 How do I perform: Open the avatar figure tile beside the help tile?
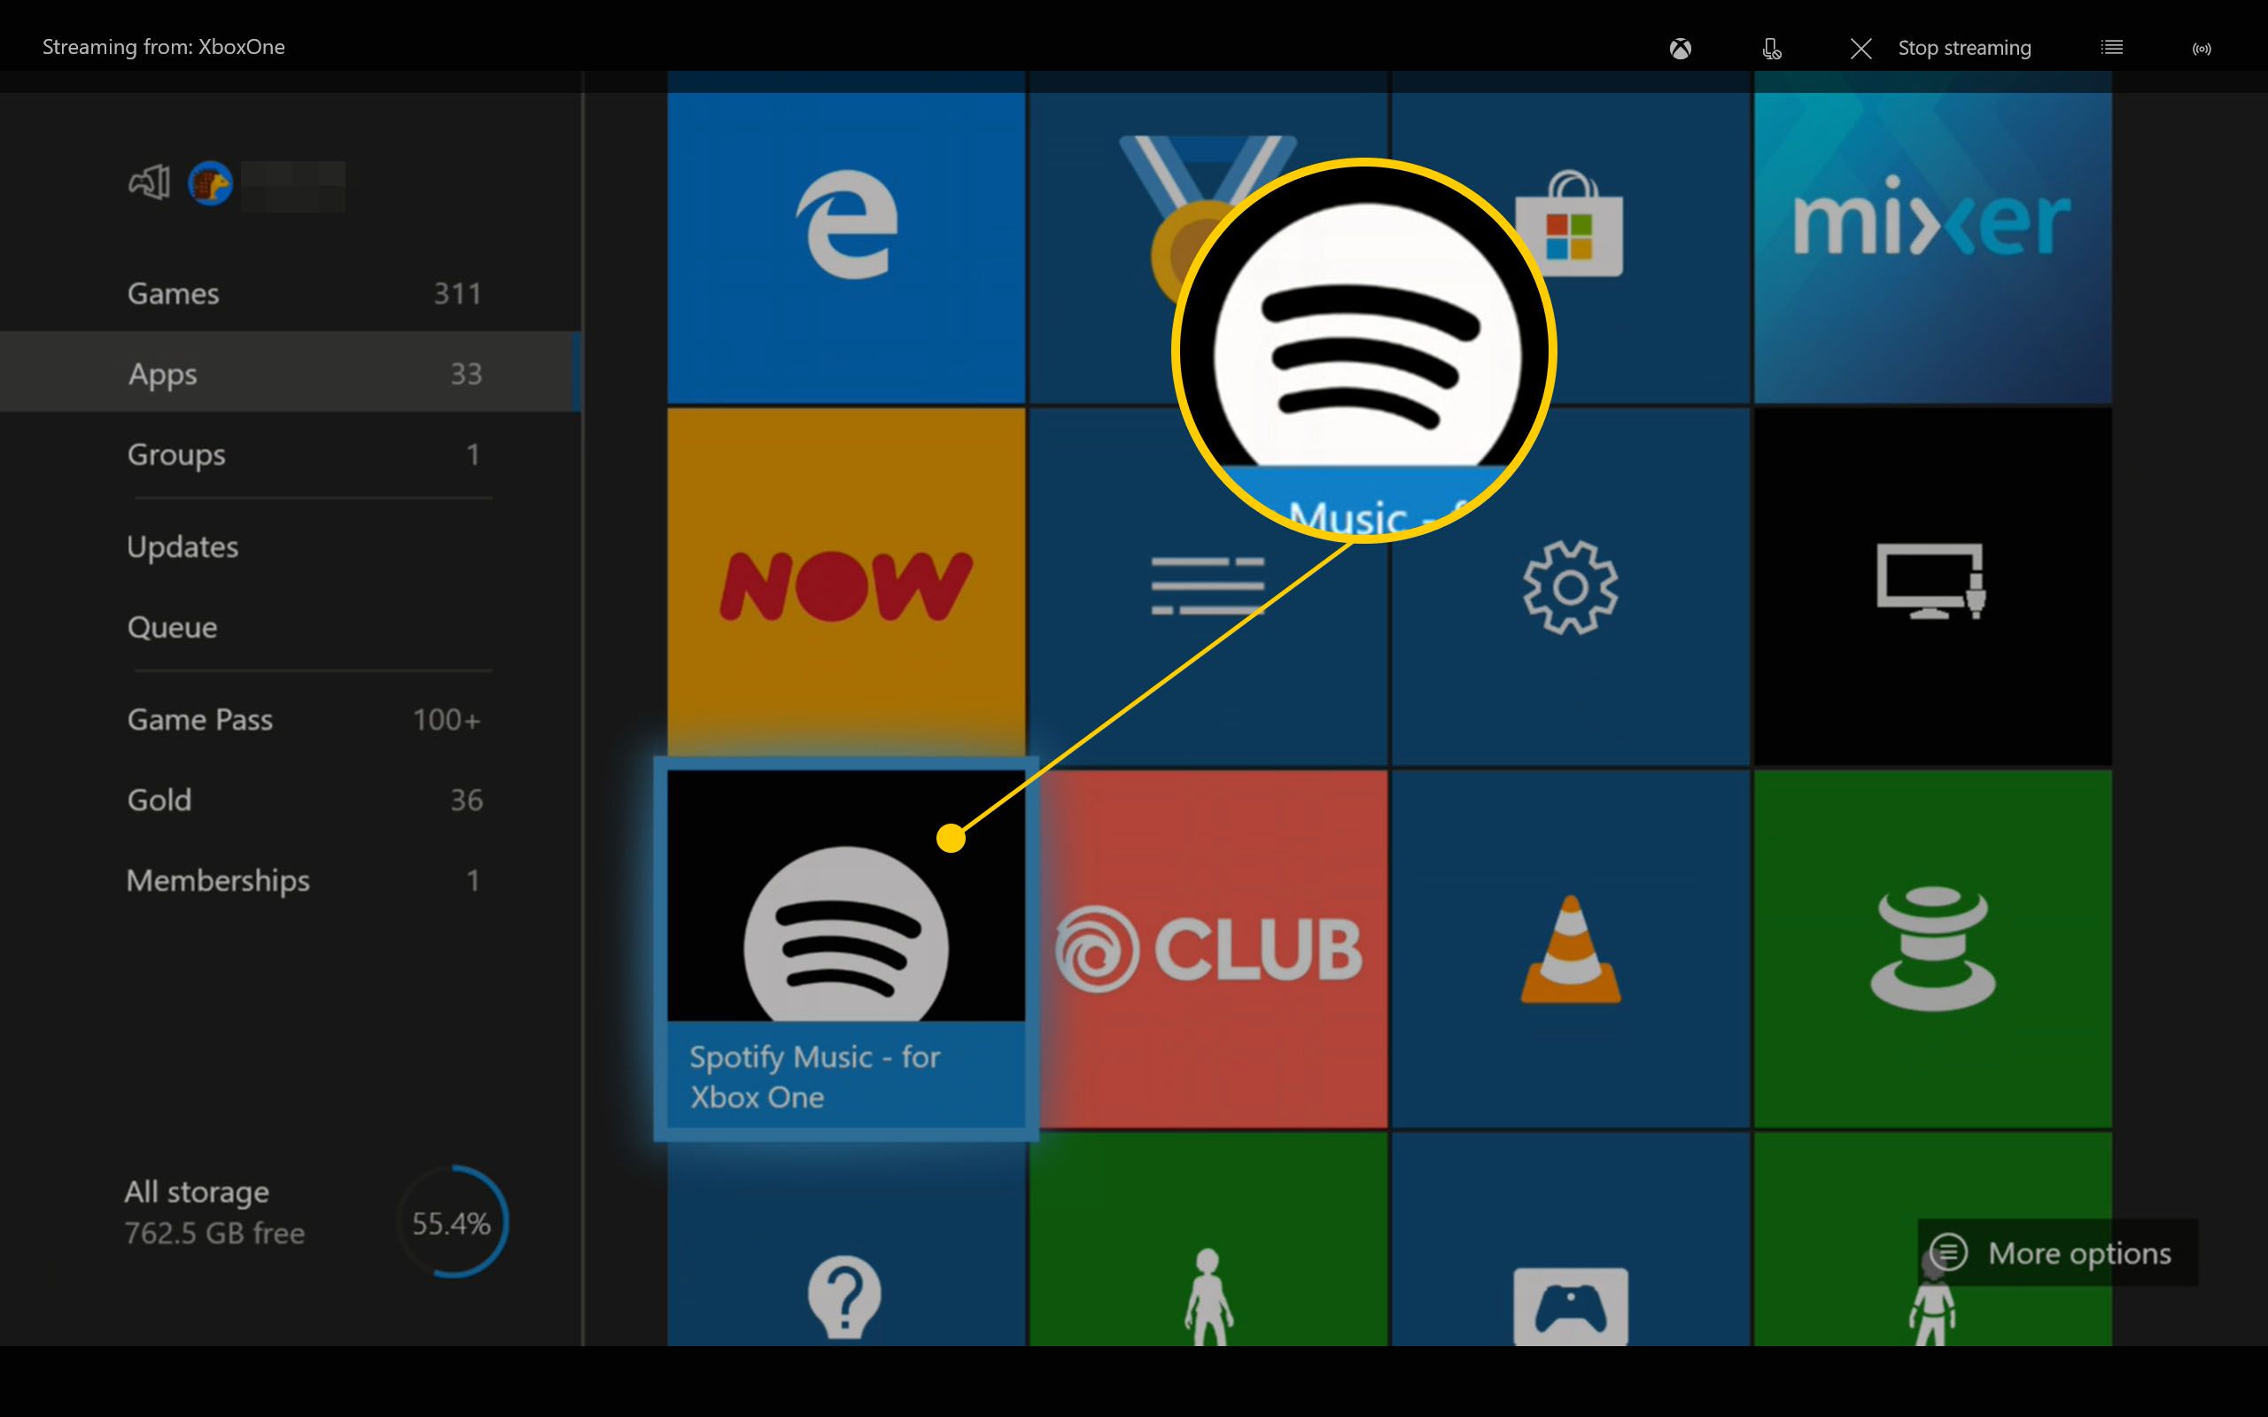(x=1208, y=1239)
